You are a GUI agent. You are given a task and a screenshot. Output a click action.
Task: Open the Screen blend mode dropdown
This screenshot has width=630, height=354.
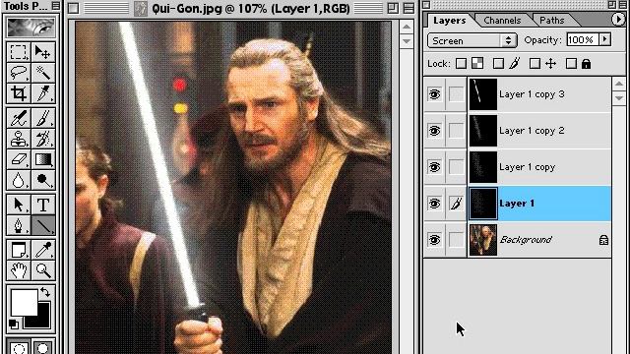(472, 40)
